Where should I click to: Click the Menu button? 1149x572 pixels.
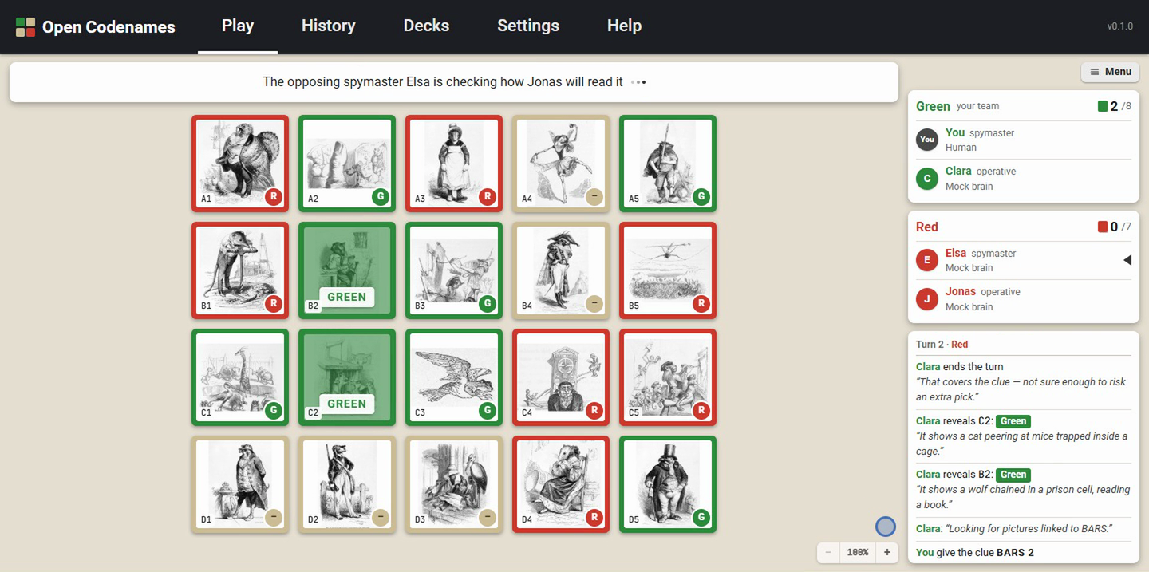point(1110,72)
